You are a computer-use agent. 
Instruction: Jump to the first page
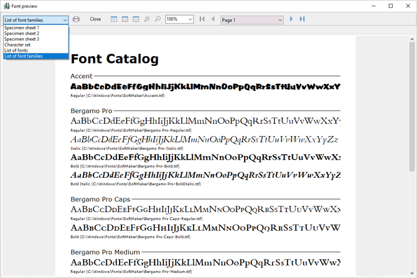click(x=202, y=19)
